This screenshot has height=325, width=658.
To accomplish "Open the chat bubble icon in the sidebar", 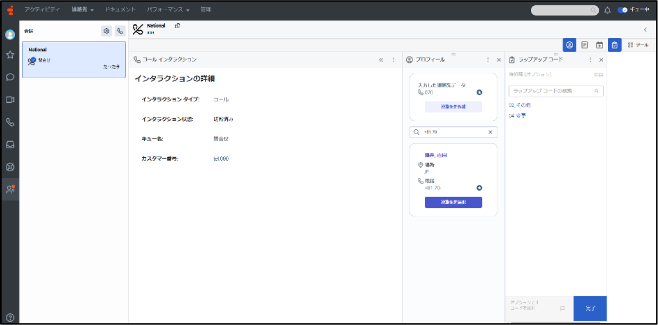I will 10,77.
